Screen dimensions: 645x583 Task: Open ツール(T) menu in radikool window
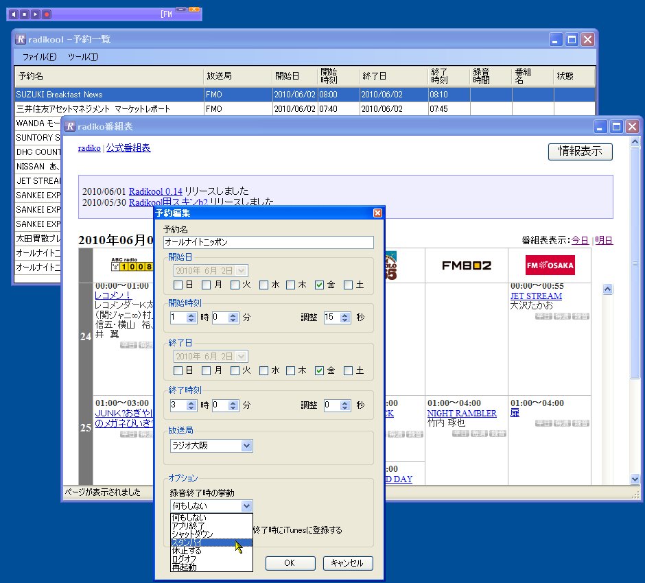tap(83, 57)
